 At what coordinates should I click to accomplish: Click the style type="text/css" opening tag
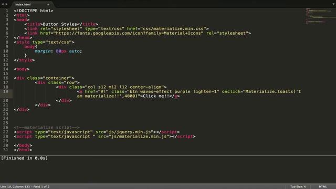(x=44, y=42)
